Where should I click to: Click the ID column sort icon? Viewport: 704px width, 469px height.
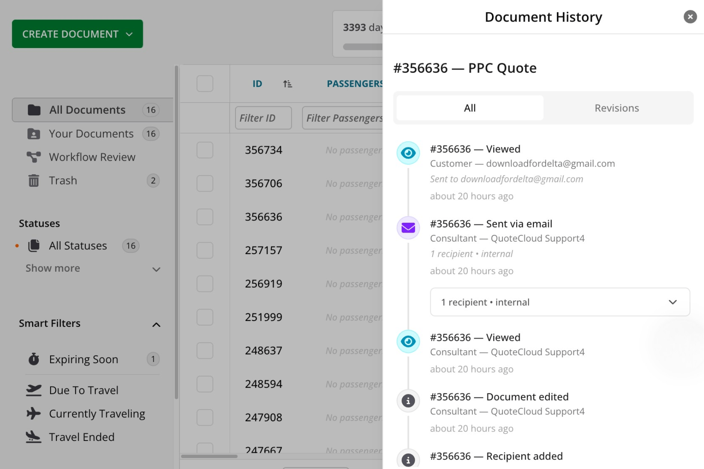click(287, 84)
